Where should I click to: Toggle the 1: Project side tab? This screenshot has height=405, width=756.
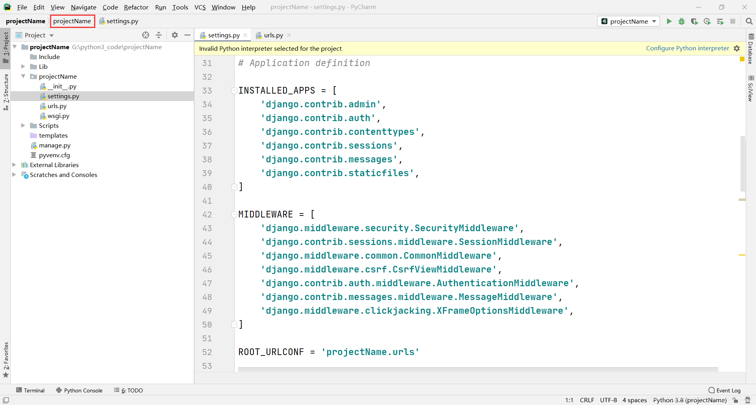(x=6, y=47)
